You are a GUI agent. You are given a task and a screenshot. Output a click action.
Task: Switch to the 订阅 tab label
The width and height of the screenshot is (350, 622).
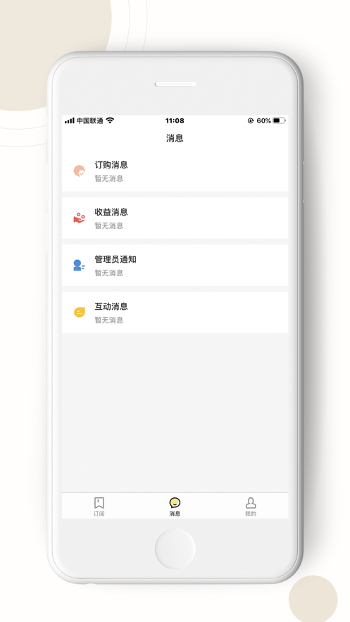[x=99, y=514]
